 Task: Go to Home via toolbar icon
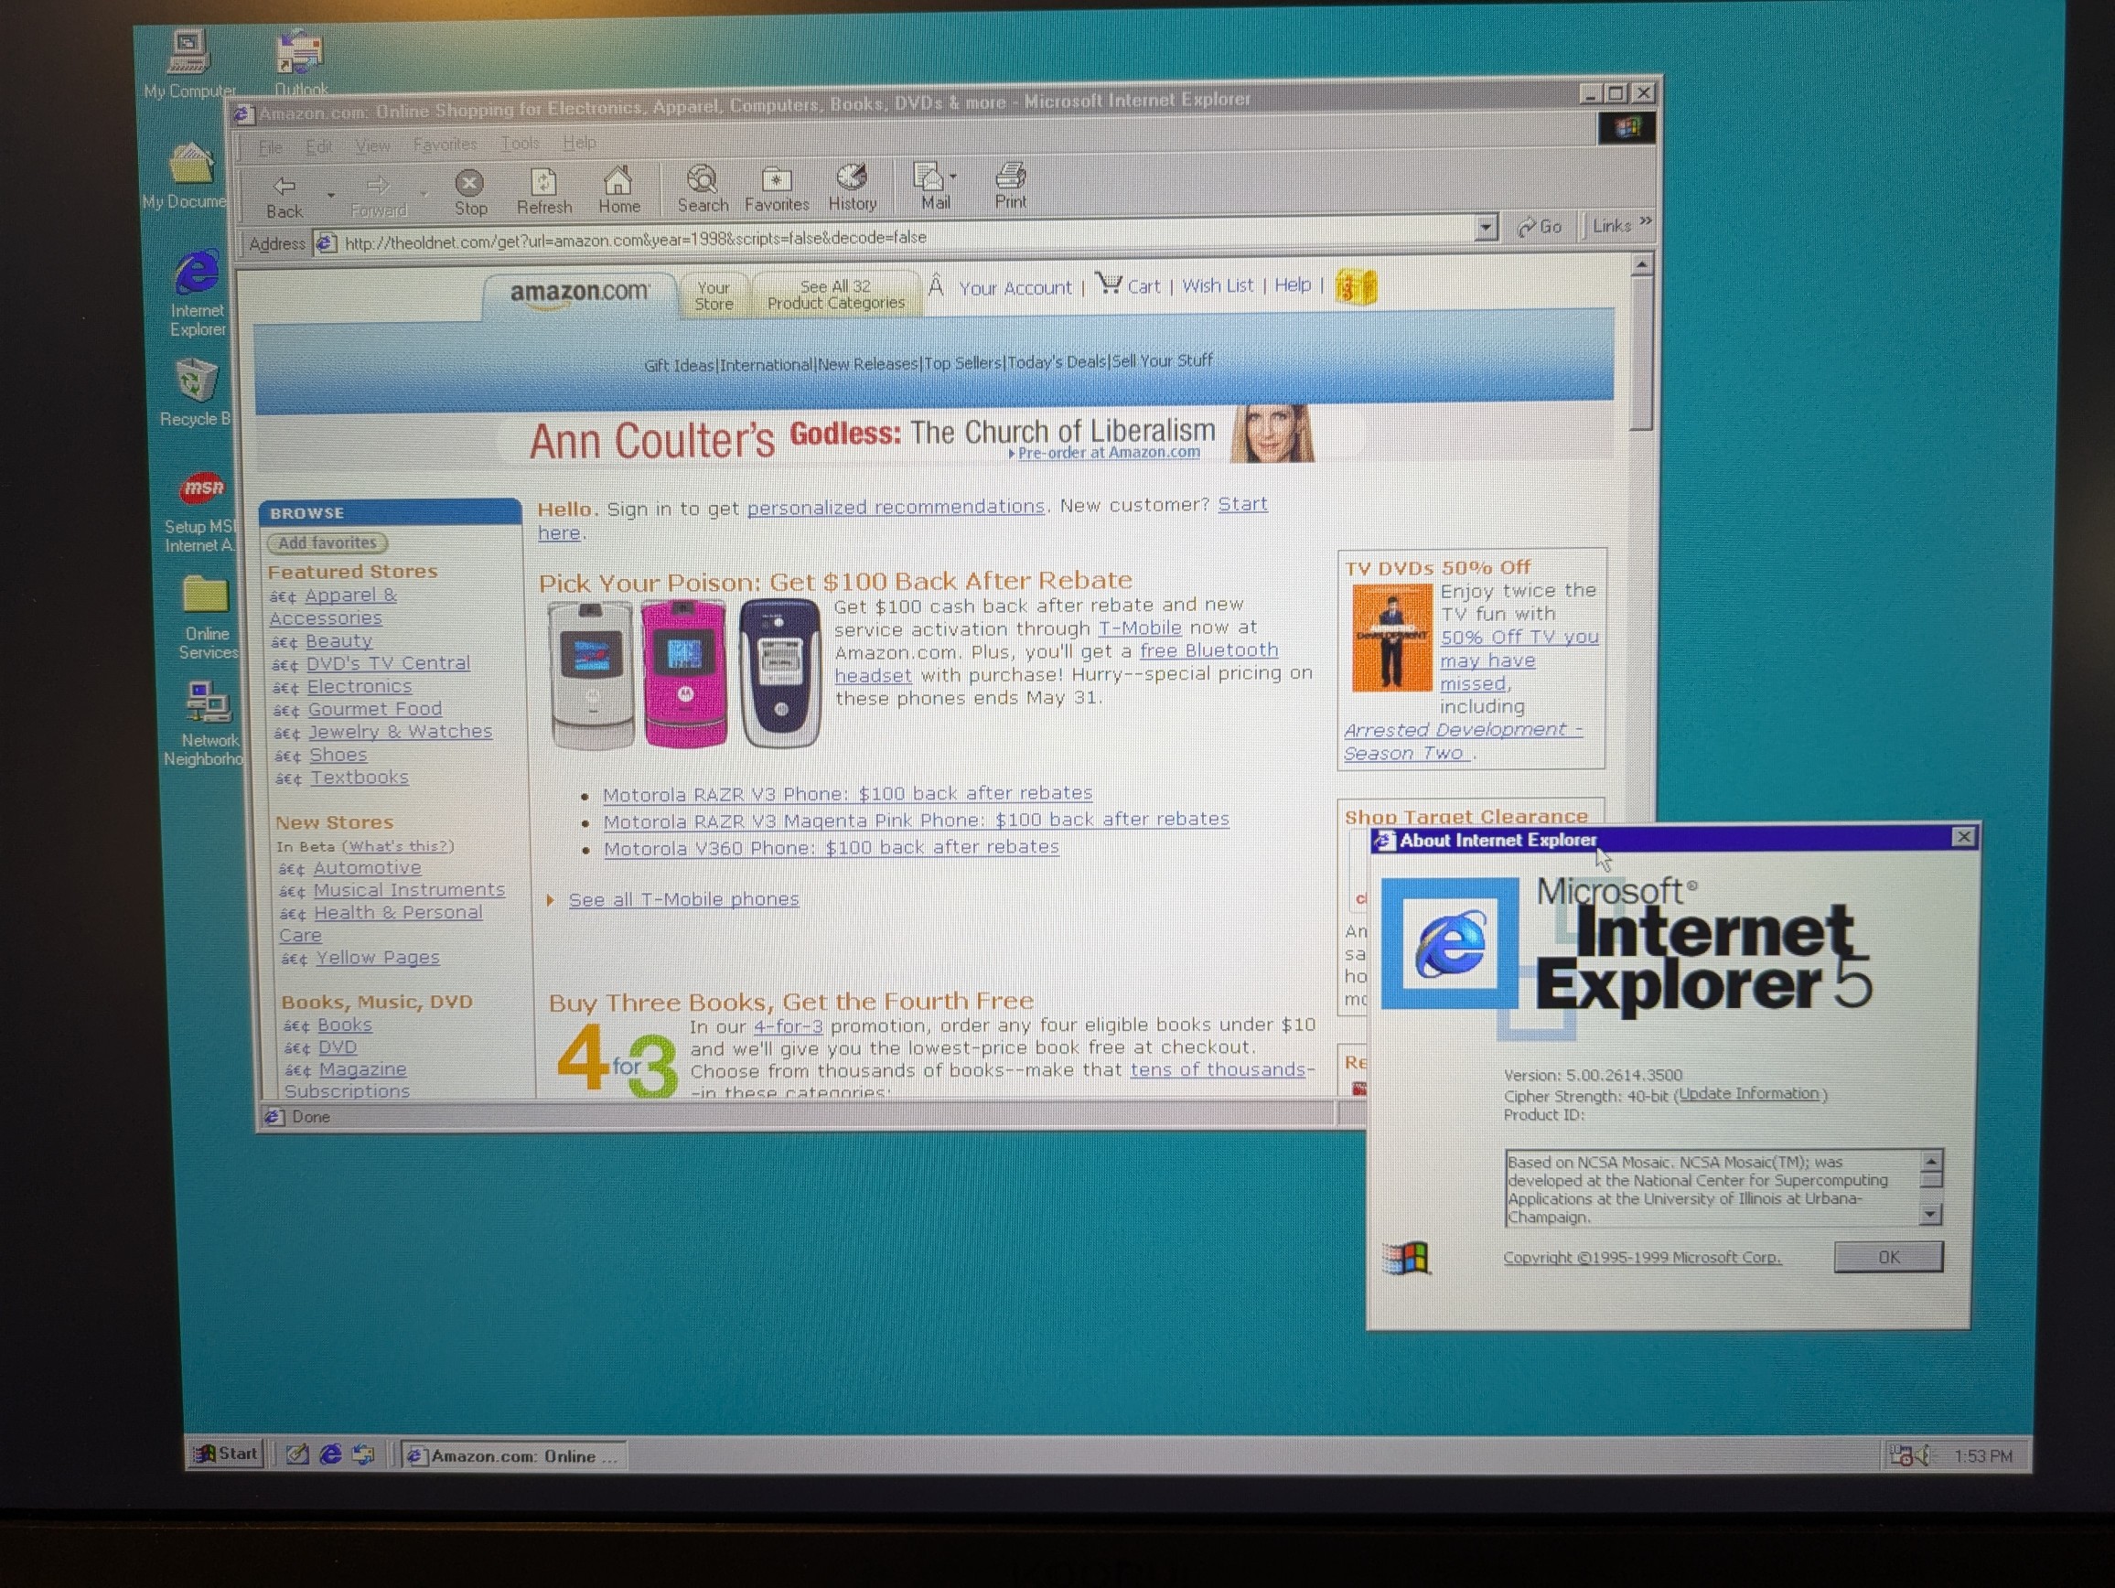point(618,190)
